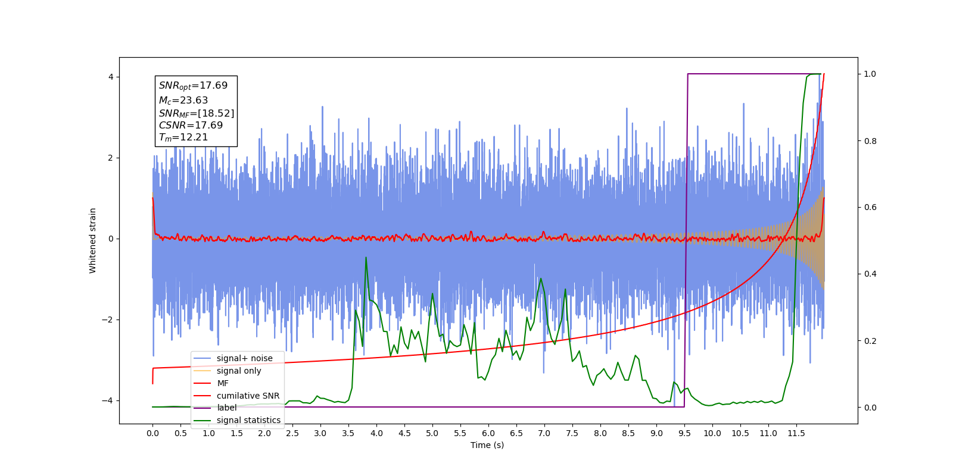Click the 'Whitened strain' y-axis label
Viewport: 953px width, 476px height.
coord(92,240)
